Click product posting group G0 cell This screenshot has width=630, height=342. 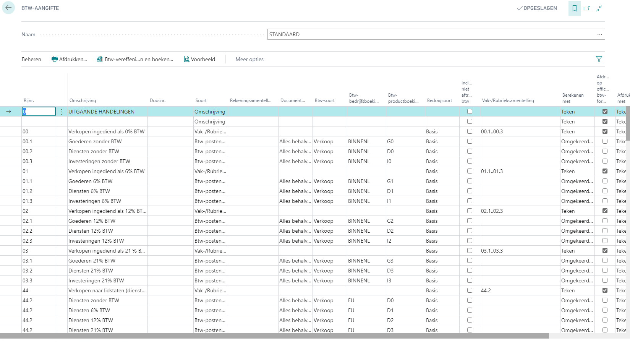point(405,141)
